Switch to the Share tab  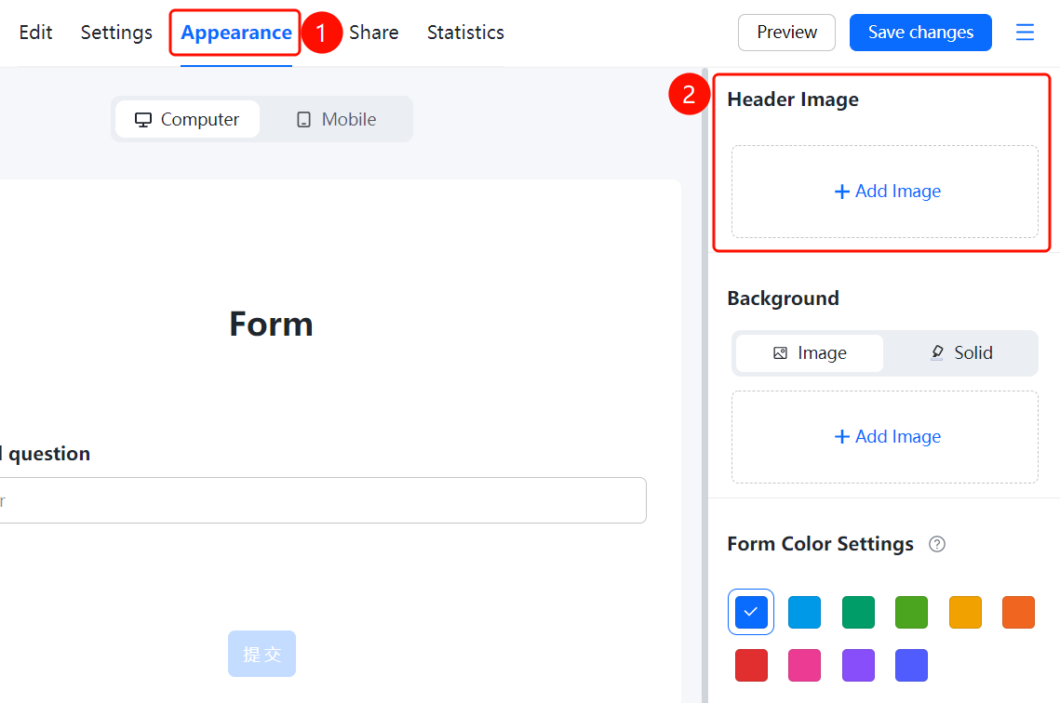coord(374,33)
